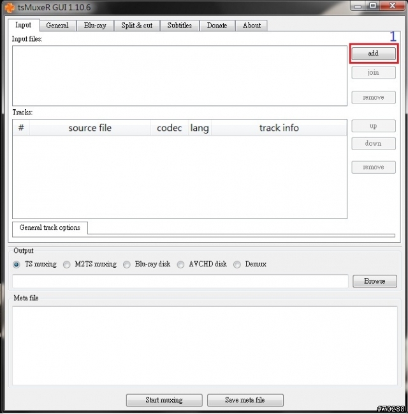
Task: Select the General track options tab
Action: [x=50, y=228]
